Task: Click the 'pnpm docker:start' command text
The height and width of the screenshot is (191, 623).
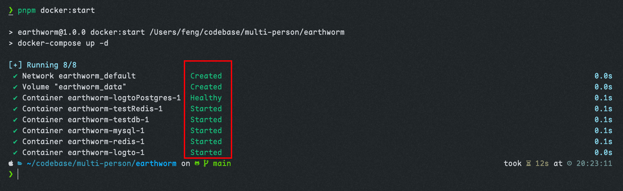Action: 56,11
